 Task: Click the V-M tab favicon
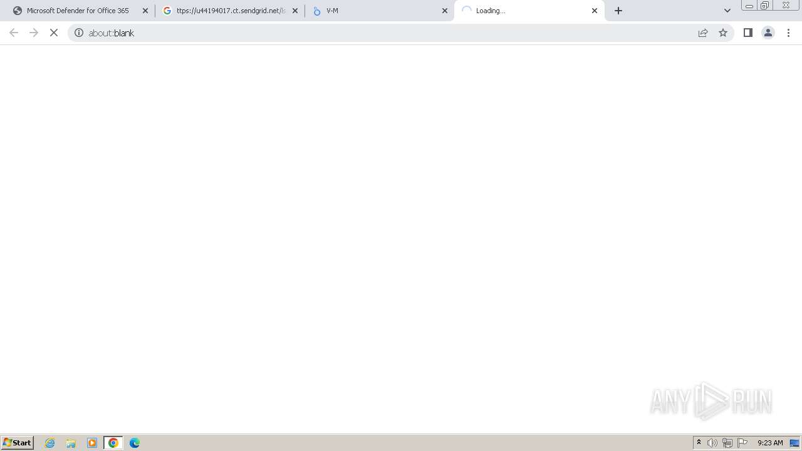point(317,11)
